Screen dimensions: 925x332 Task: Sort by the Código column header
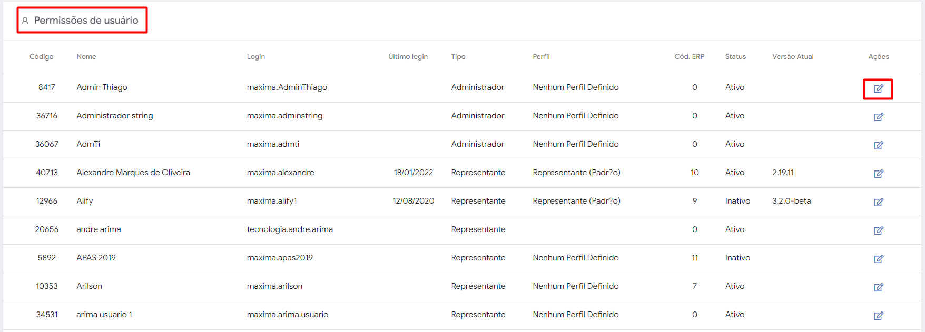41,56
